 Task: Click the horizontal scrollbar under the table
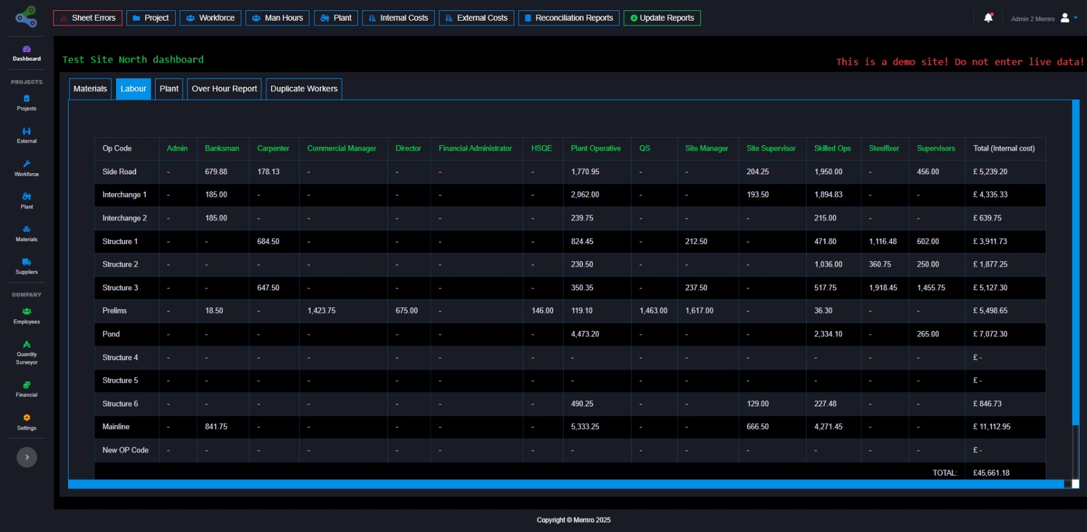(565, 484)
